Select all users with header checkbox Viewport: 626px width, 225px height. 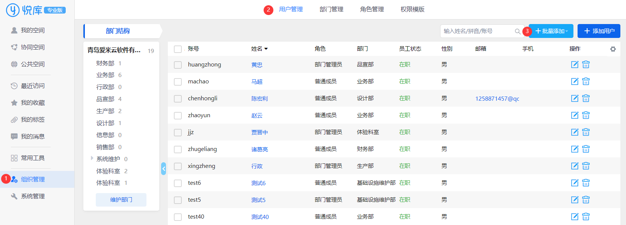pos(178,49)
